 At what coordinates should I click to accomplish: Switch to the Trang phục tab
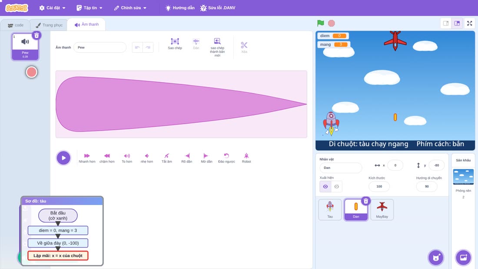click(49, 25)
